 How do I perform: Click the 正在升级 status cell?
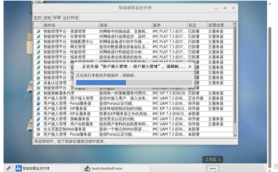pyautogui.click(x=196, y=98)
